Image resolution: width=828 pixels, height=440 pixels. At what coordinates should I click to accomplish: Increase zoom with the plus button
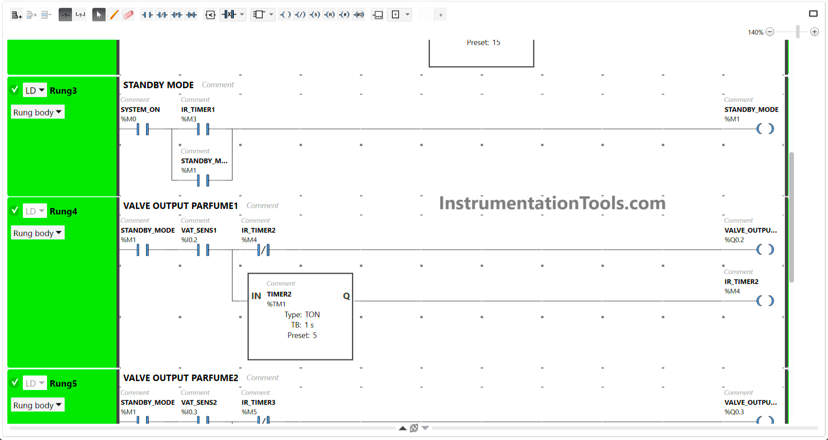(815, 32)
